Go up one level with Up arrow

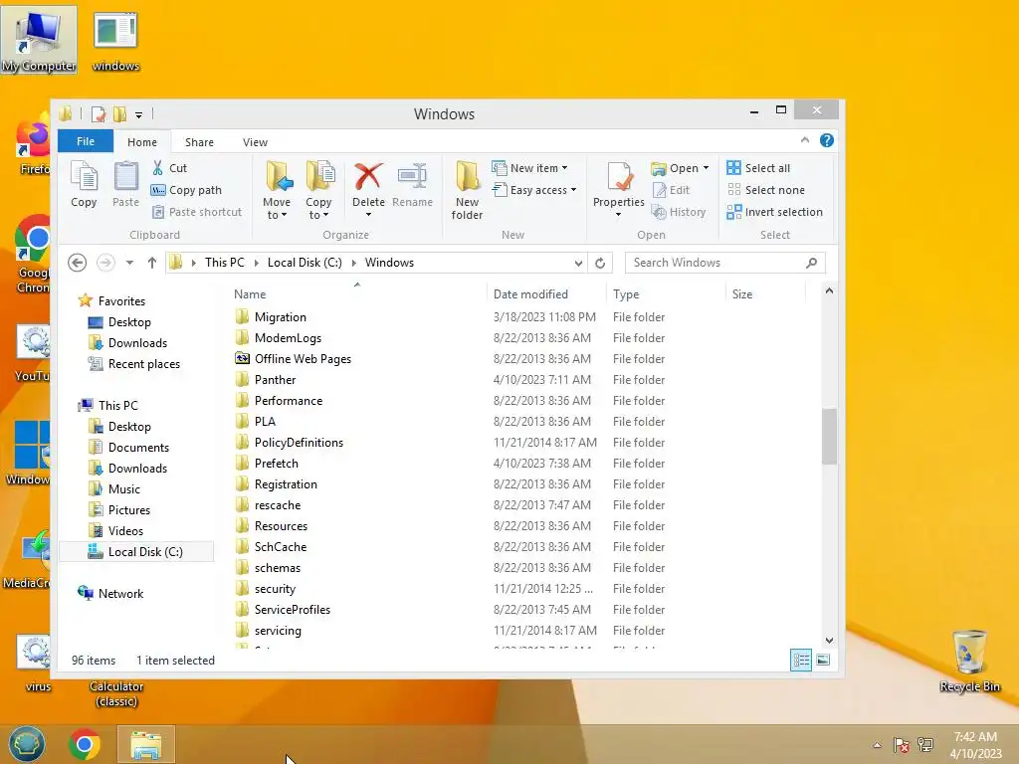tap(151, 263)
